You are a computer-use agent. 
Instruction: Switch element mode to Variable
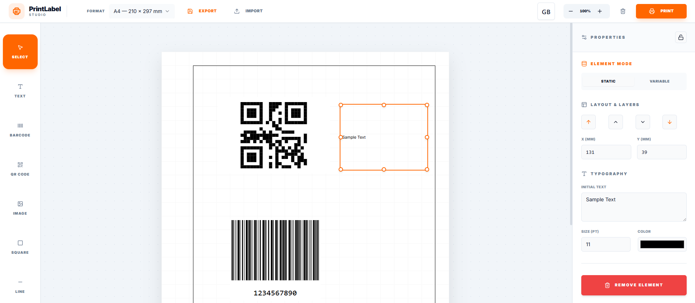(660, 81)
